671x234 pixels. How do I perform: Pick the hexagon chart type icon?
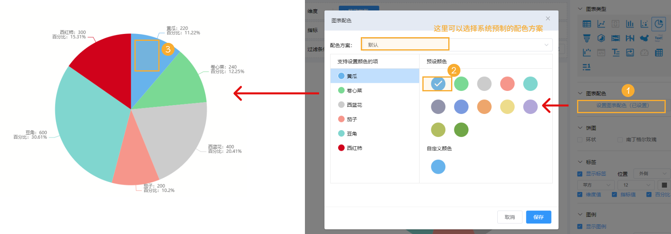(x=601, y=38)
